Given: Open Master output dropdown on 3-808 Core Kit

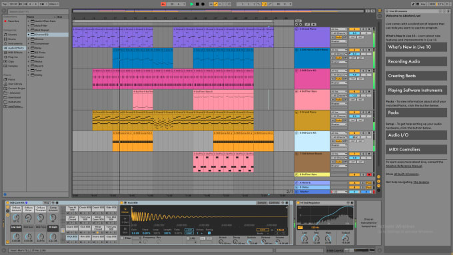Looking at the screenshot, I should tap(338, 83).
